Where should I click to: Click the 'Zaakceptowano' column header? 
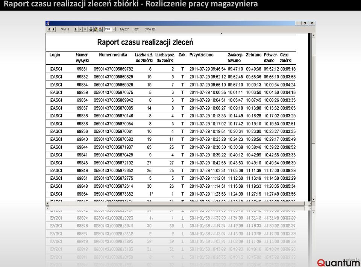(235, 58)
